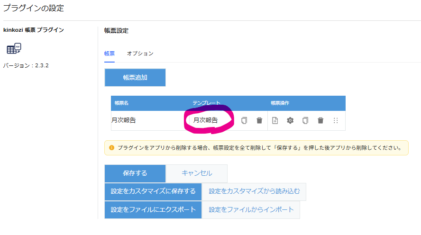The width and height of the screenshot is (421, 235).
Task: Import settings with 設定をファイルからインポート
Action: coord(251,209)
